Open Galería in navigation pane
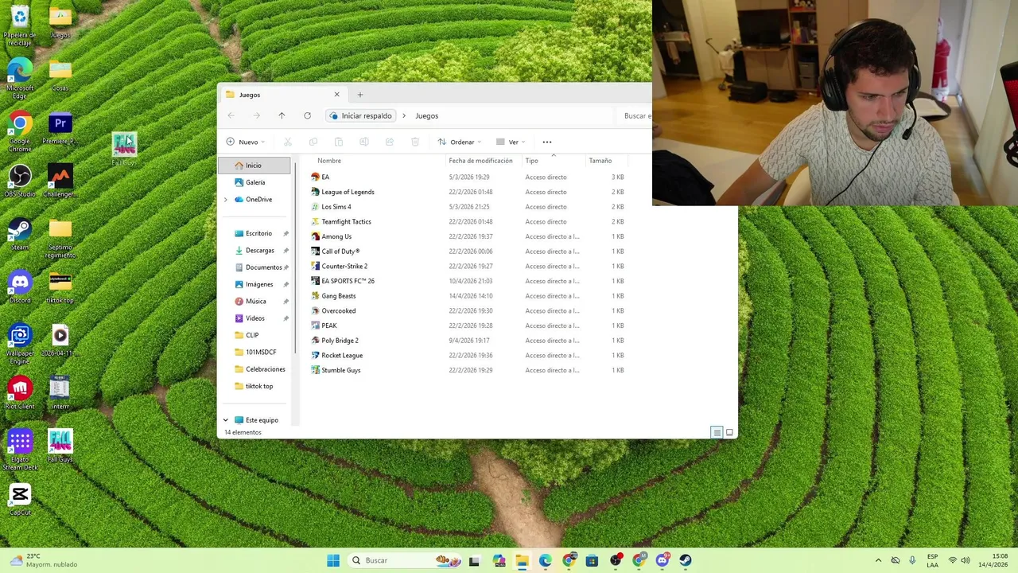Screen dimensions: 1018x573 (254, 182)
